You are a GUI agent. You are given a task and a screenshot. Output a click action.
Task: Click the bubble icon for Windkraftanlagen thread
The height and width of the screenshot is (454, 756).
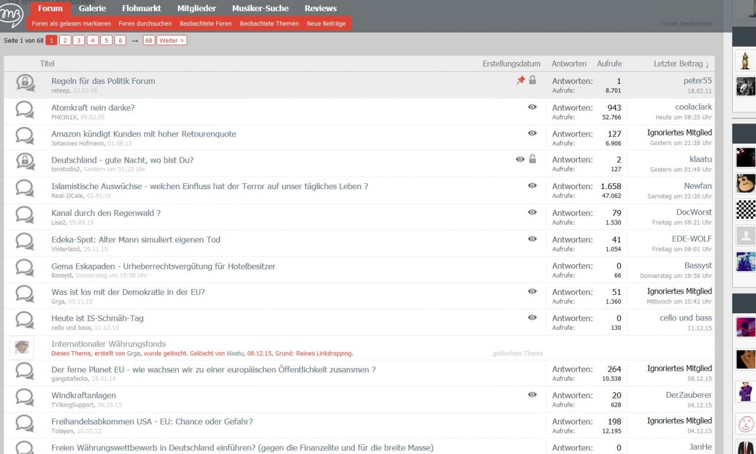point(25,397)
